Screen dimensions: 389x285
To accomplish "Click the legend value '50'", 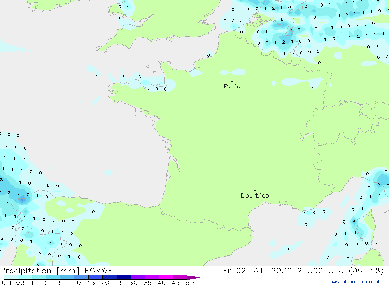I will (x=190, y=283).
